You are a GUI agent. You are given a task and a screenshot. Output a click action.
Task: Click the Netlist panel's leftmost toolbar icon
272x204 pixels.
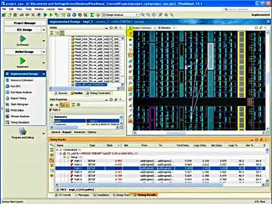coord(52,33)
